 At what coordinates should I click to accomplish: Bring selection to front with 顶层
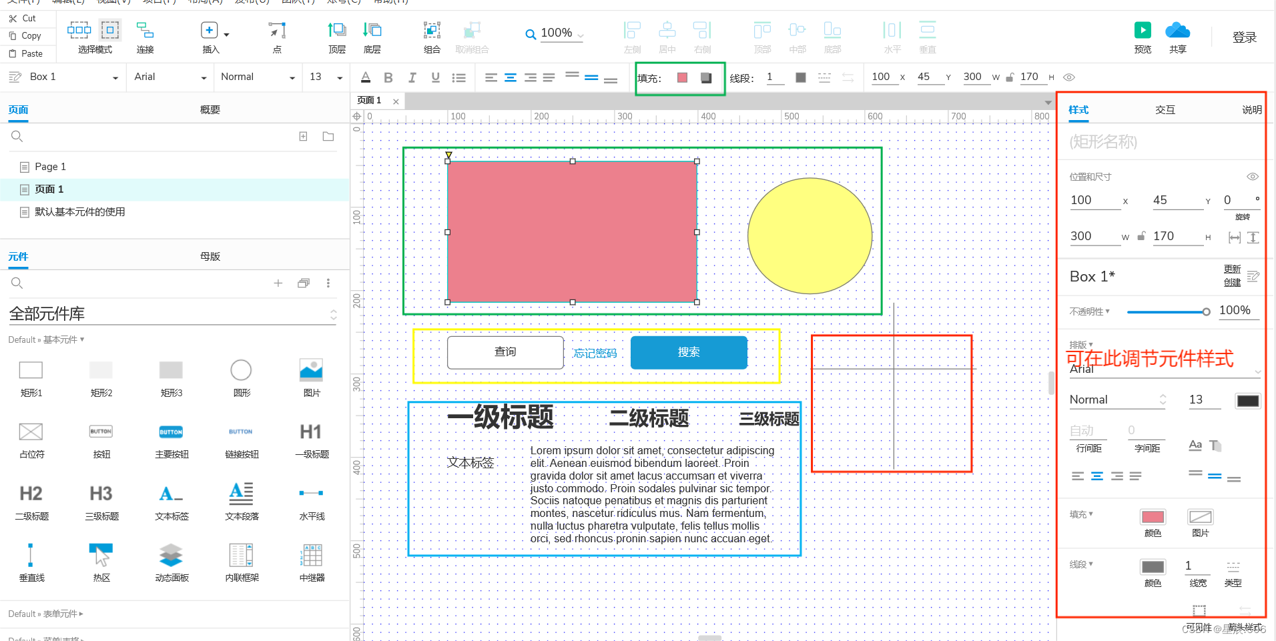[337, 37]
